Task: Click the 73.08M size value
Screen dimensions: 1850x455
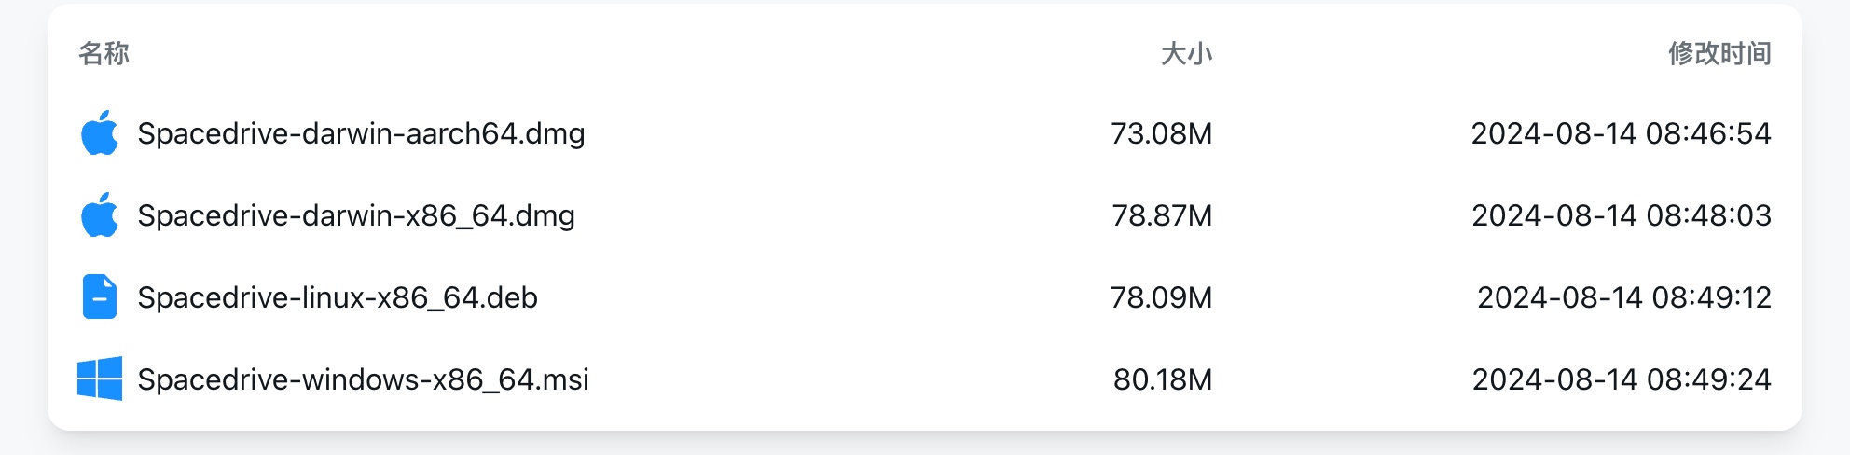Action: 1161,133
